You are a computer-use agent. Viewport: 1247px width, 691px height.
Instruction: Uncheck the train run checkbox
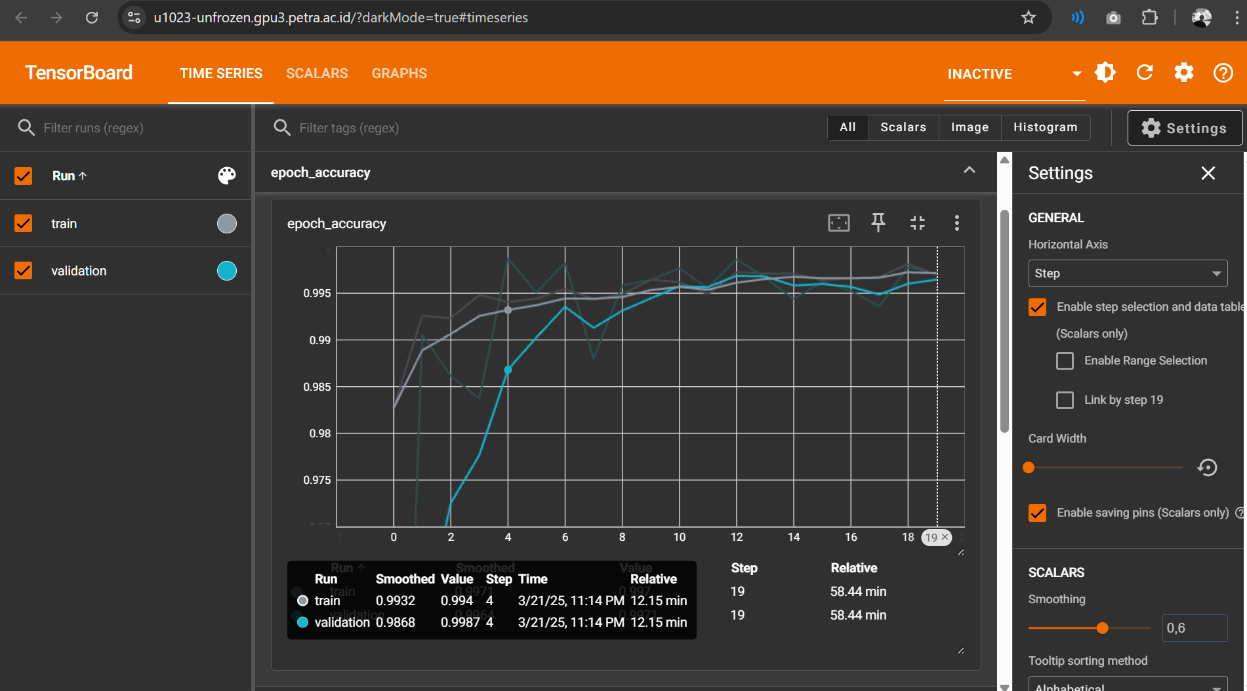[24, 224]
